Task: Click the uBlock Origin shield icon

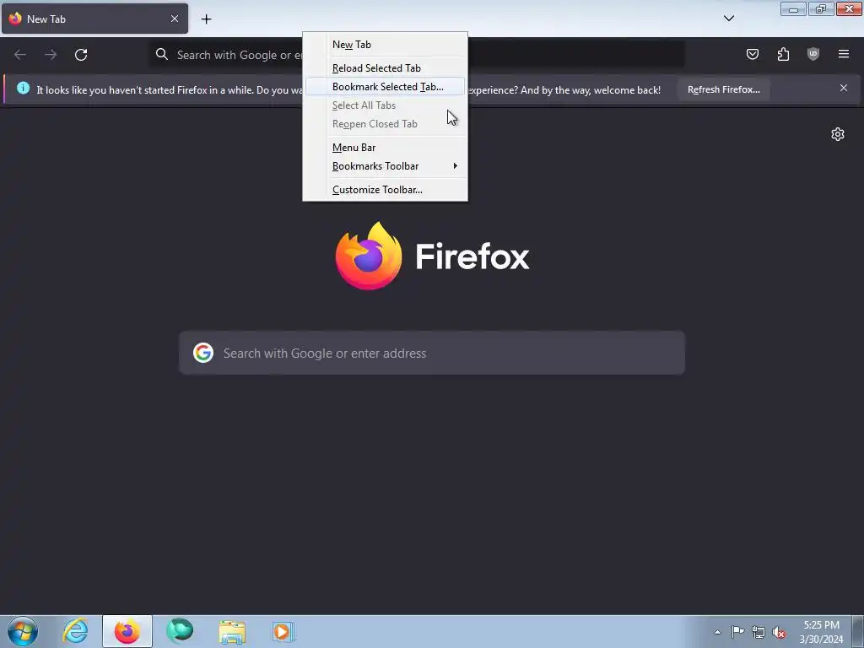Action: point(813,54)
